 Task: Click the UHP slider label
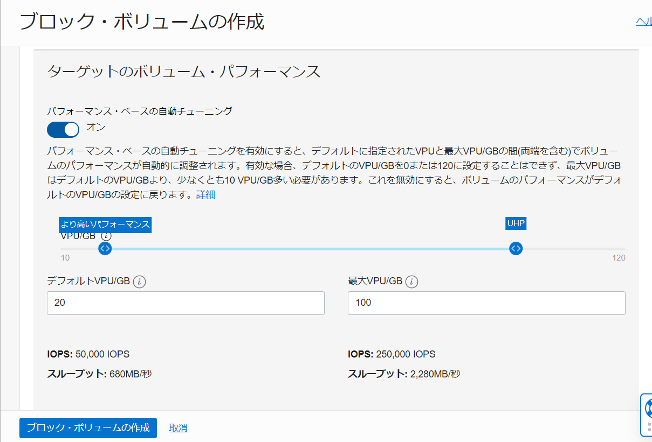[516, 223]
